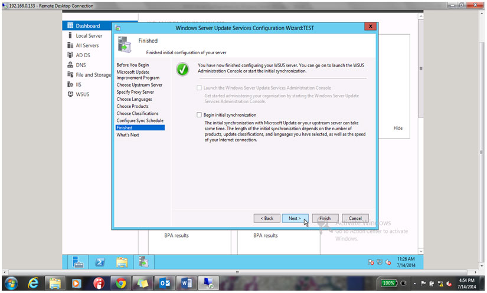The height and width of the screenshot is (293, 487).
Task: Close the WSUS Configuration Wizard window
Action: [371, 27]
